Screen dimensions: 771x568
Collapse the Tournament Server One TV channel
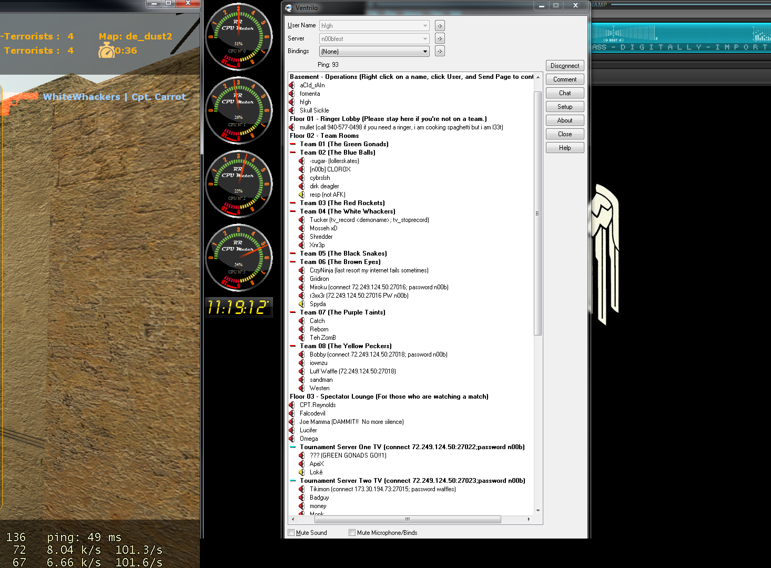pyautogui.click(x=293, y=447)
